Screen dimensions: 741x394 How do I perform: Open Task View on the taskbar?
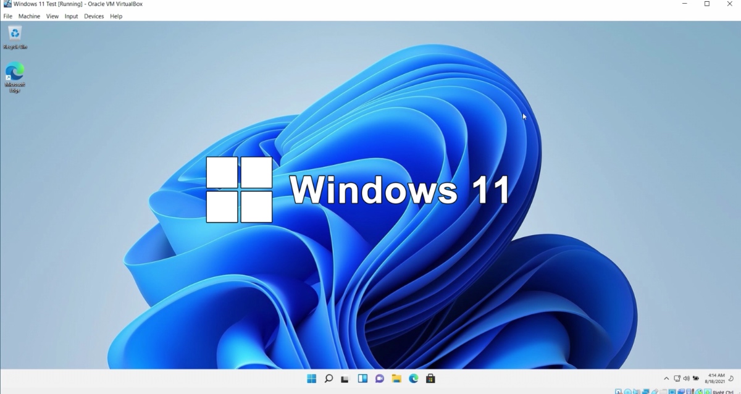click(x=345, y=379)
